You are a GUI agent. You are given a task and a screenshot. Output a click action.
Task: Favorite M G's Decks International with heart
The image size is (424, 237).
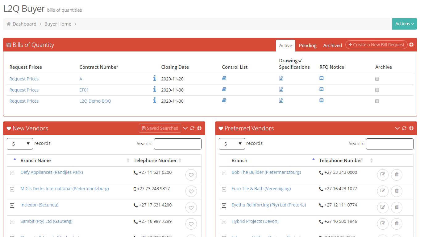pos(191,191)
